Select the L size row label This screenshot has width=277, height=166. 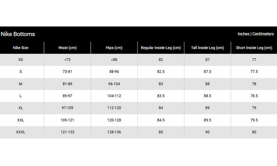click(x=21, y=96)
